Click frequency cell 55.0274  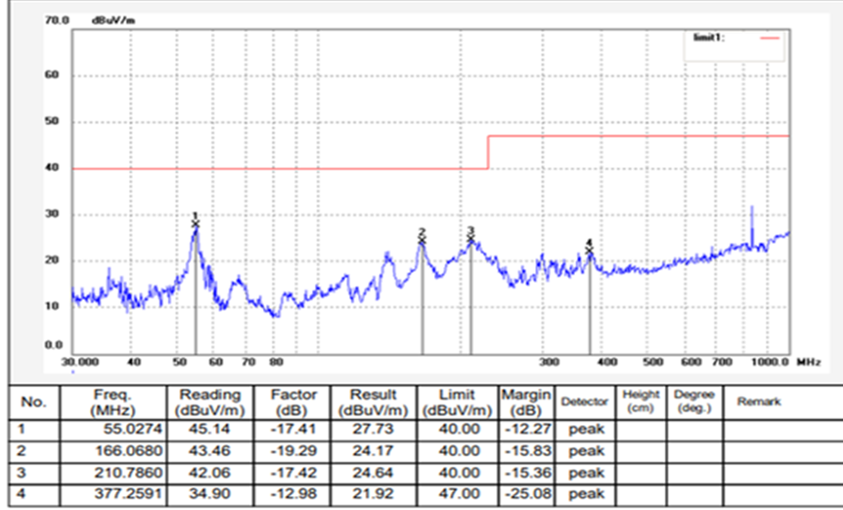pos(132,430)
